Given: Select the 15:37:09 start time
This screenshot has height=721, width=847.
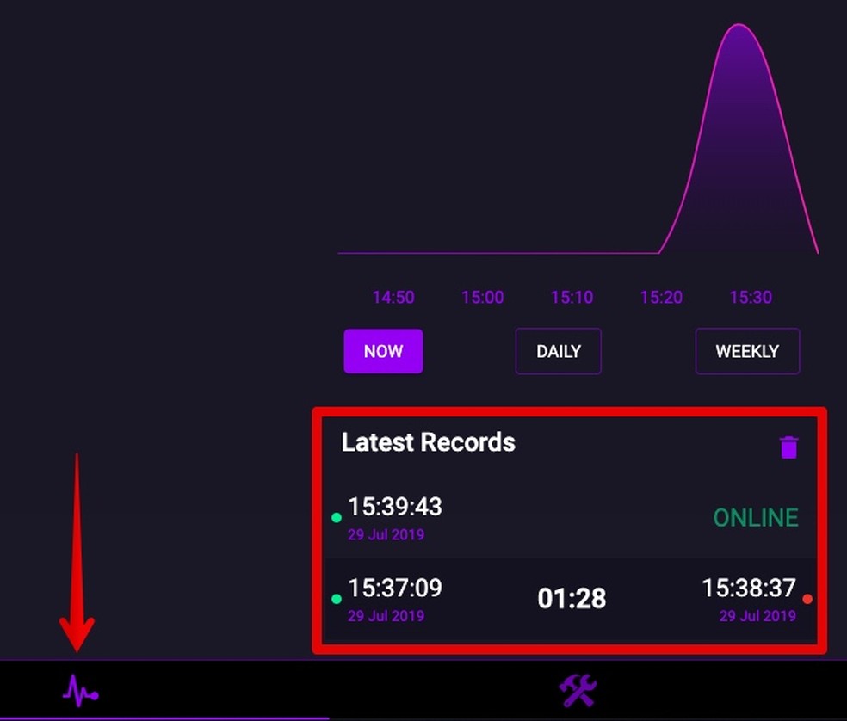Looking at the screenshot, I should click(394, 589).
